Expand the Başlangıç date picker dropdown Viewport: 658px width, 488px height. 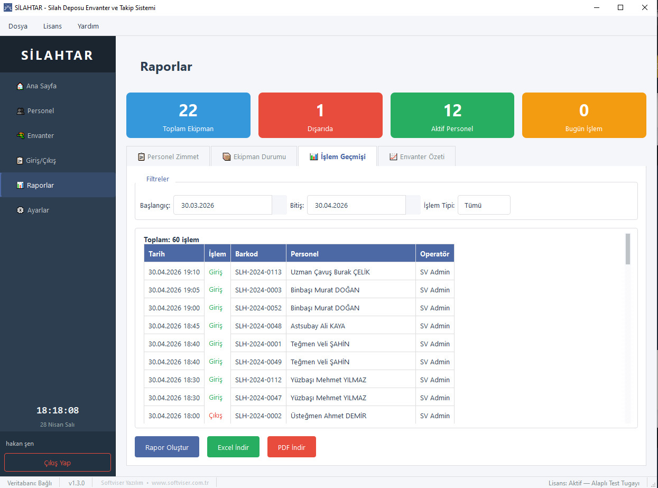(x=279, y=205)
